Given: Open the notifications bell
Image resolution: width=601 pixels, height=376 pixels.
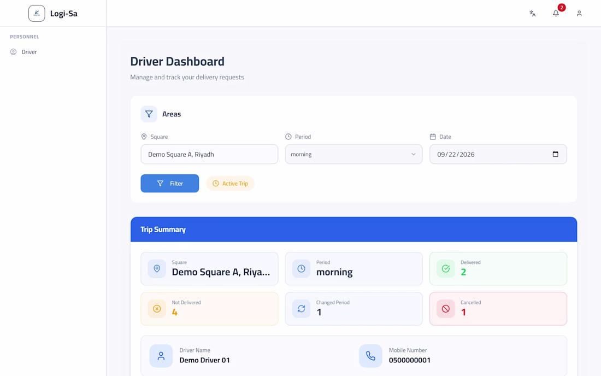Looking at the screenshot, I should [556, 14].
